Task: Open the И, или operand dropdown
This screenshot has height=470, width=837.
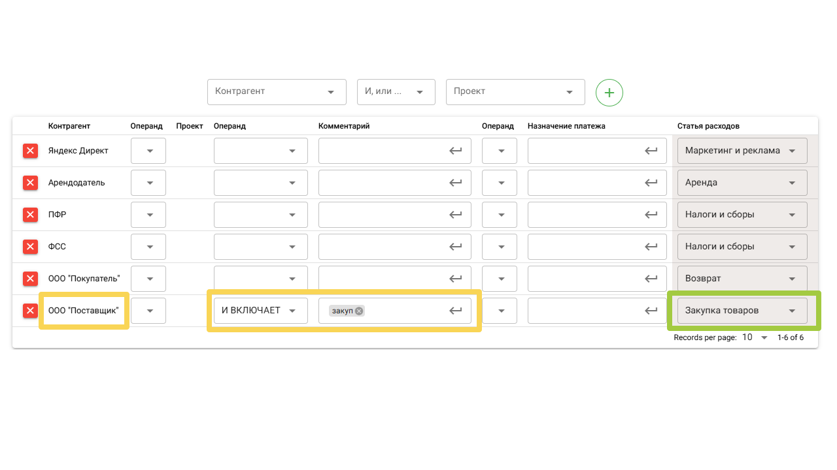Action: tap(396, 92)
